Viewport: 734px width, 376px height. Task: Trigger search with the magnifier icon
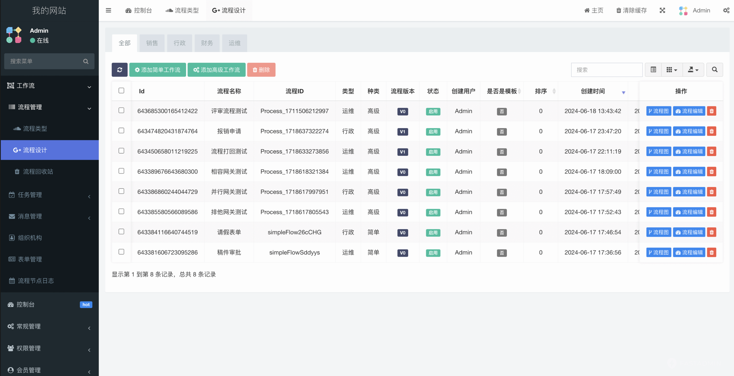[714, 70]
